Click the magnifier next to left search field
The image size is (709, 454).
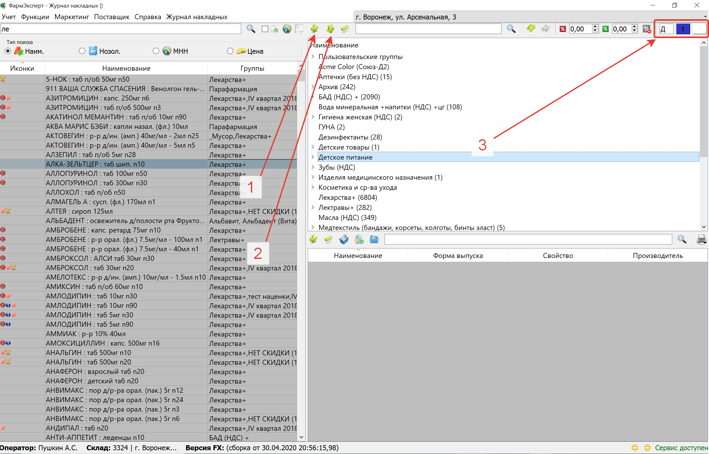[251, 29]
